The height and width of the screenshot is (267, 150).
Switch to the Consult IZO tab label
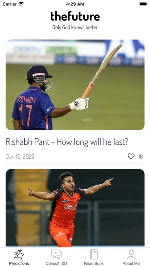(x=57, y=263)
